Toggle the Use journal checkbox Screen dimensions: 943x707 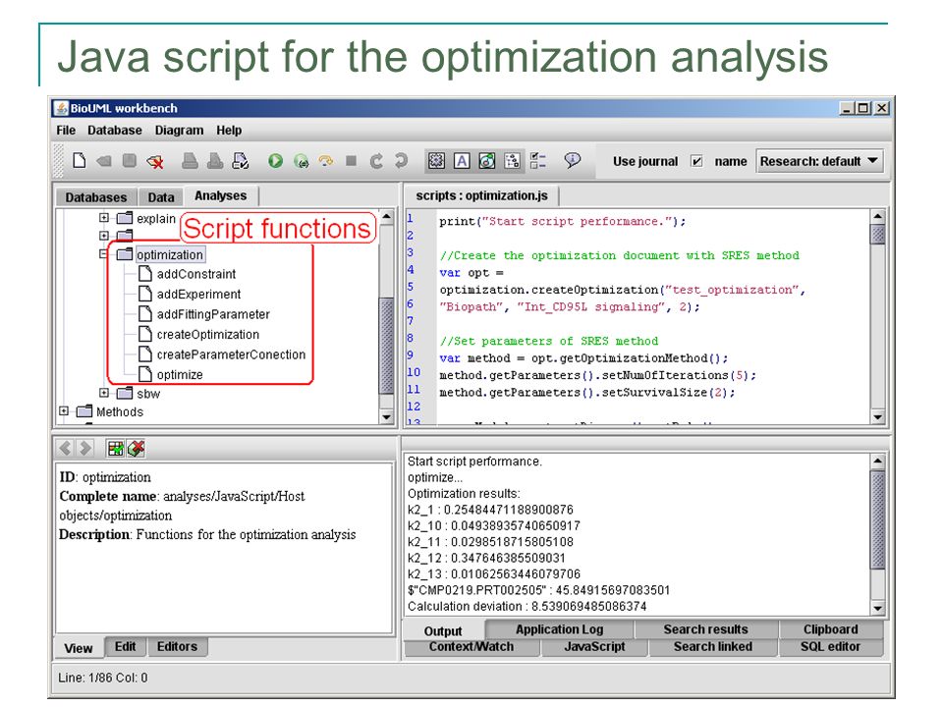(696, 161)
